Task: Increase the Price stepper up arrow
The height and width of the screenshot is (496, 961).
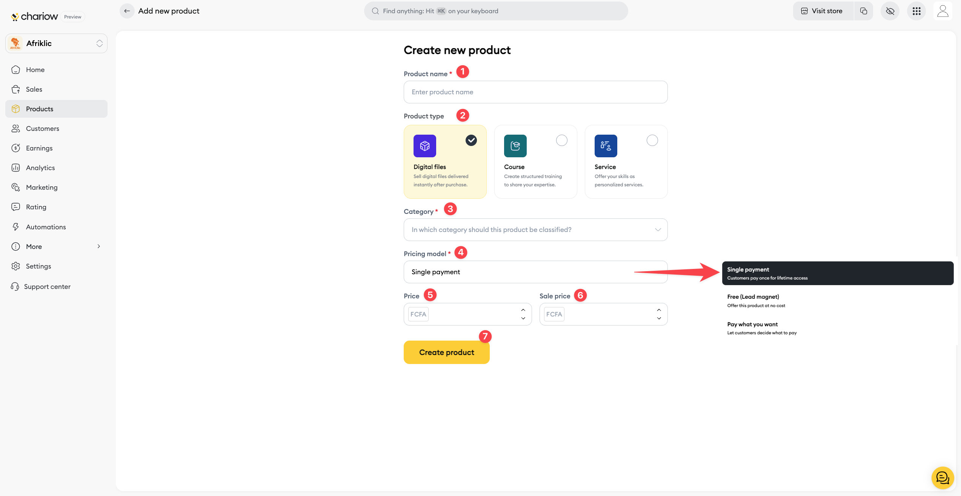Action: (523, 310)
